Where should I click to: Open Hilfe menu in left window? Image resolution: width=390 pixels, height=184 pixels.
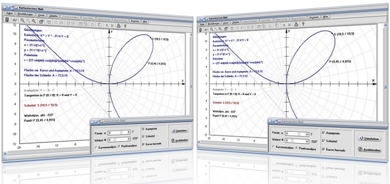pyautogui.click(x=145, y=22)
